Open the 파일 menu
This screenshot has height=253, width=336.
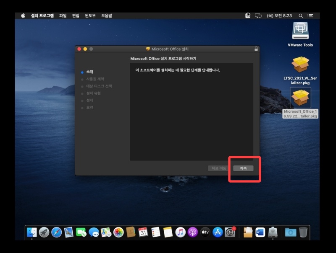pos(63,15)
